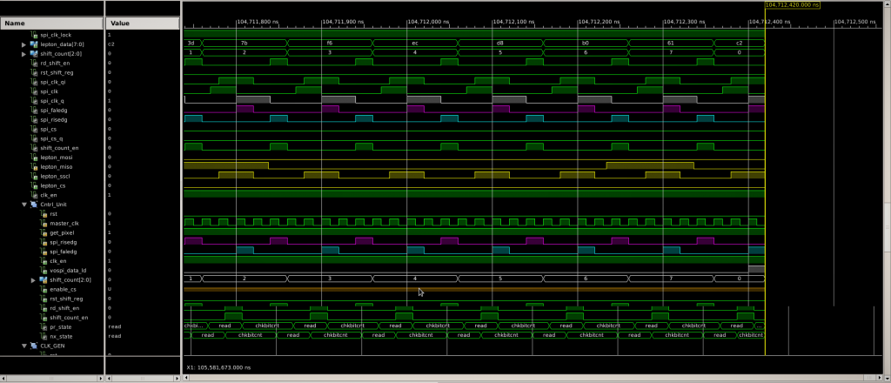The width and height of the screenshot is (891, 383).
Task: Select the get_pixel signal name
Action: click(x=62, y=233)
